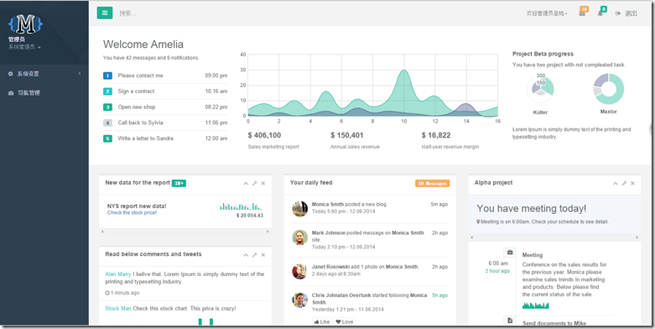Screen dimensions: 655x329
Task: Click the clock icon by 1 minuts ago
Action: [107, 293]
